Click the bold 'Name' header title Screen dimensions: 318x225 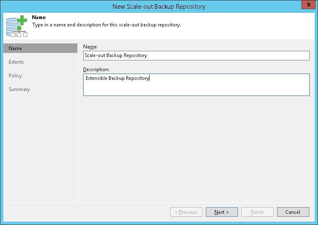(x=39, y=18)
